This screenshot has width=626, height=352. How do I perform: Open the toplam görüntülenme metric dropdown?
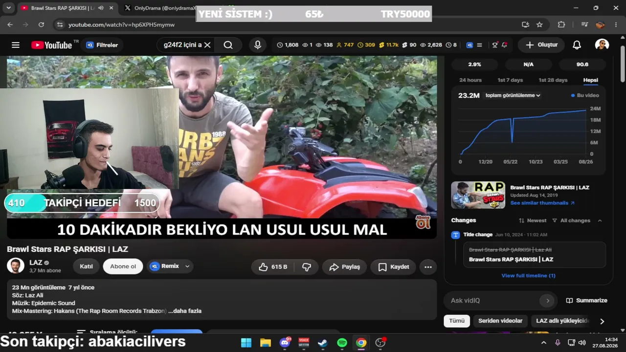513,95
